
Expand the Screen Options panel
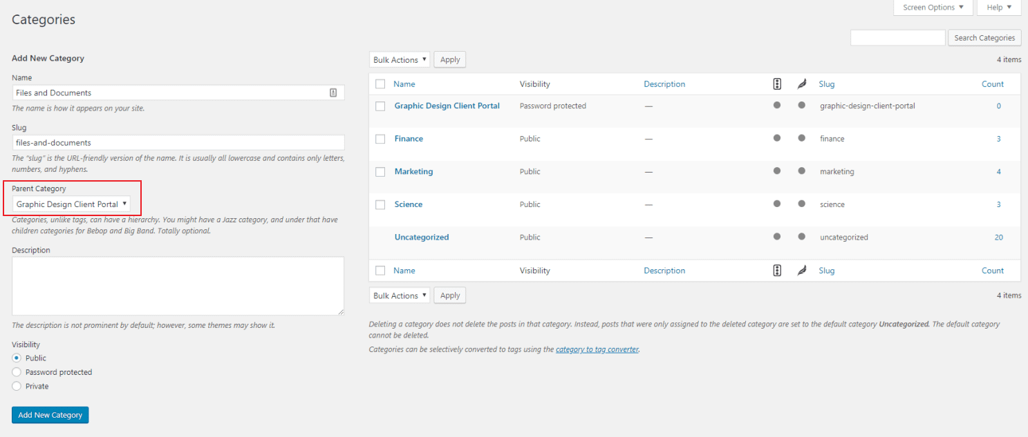933,8
